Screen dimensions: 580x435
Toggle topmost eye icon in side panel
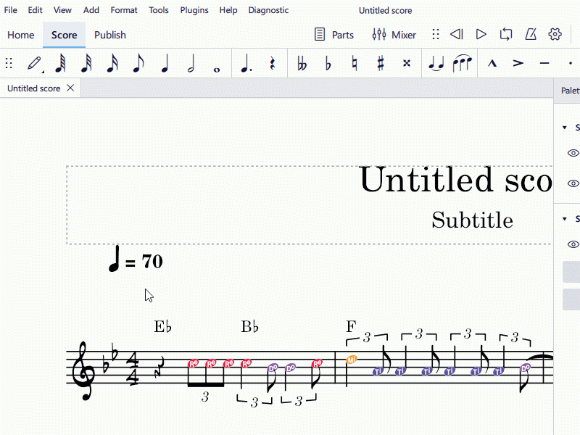coord(573,153)
